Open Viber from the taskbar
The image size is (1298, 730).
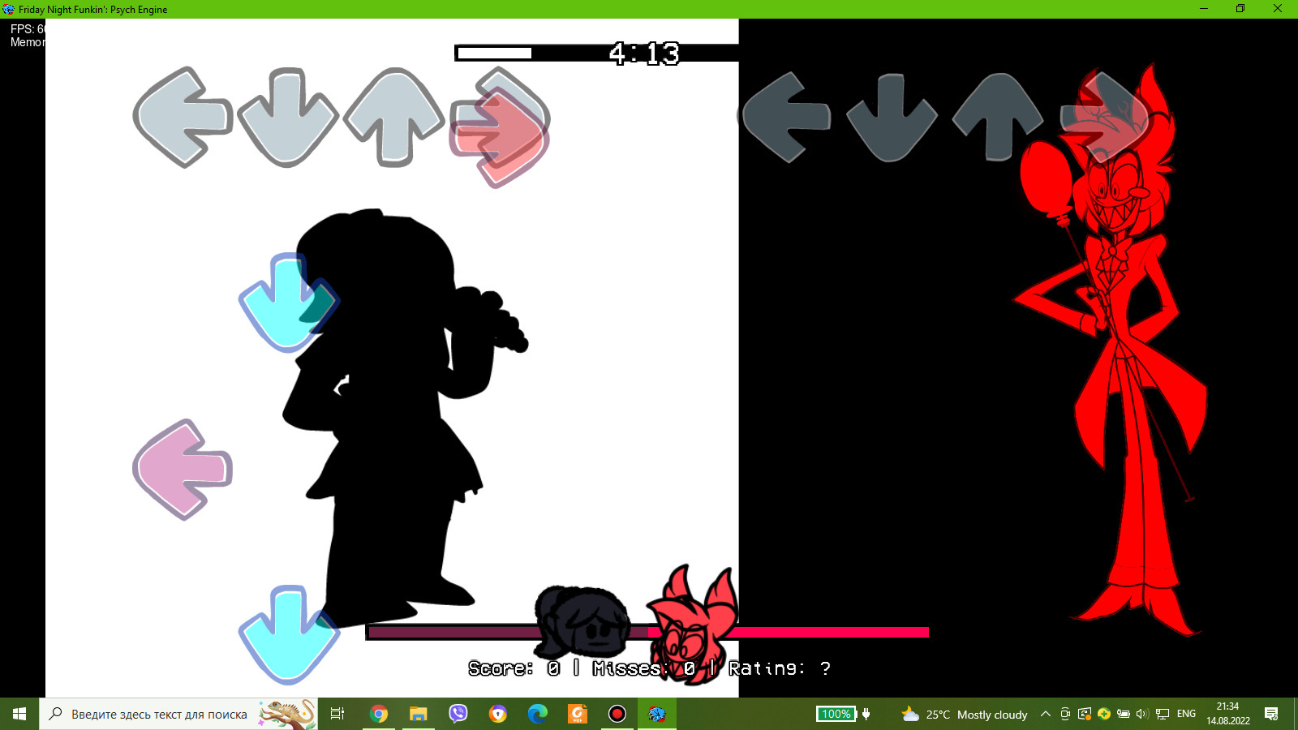click(x=459, y=714)
